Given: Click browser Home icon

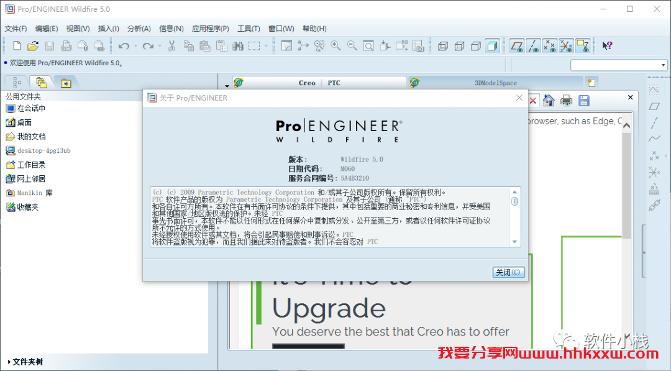Looking at the screenshot, I should [549, 101].
